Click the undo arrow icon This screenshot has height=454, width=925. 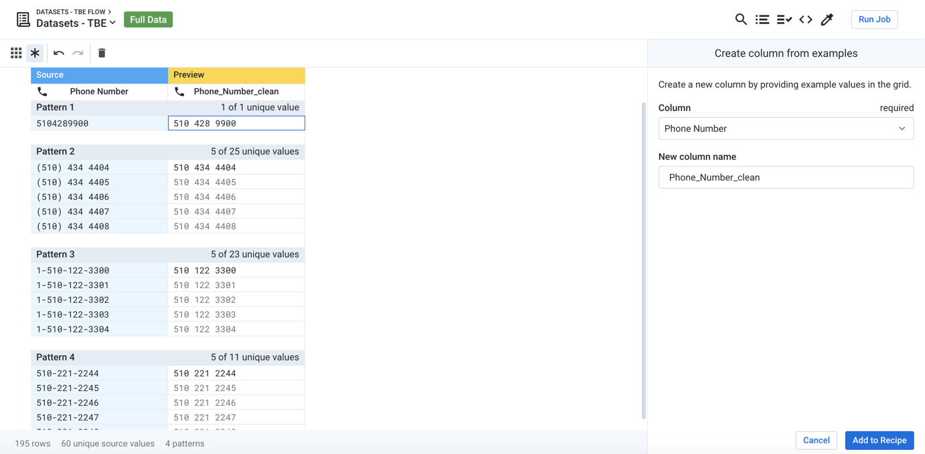[59, 53]
